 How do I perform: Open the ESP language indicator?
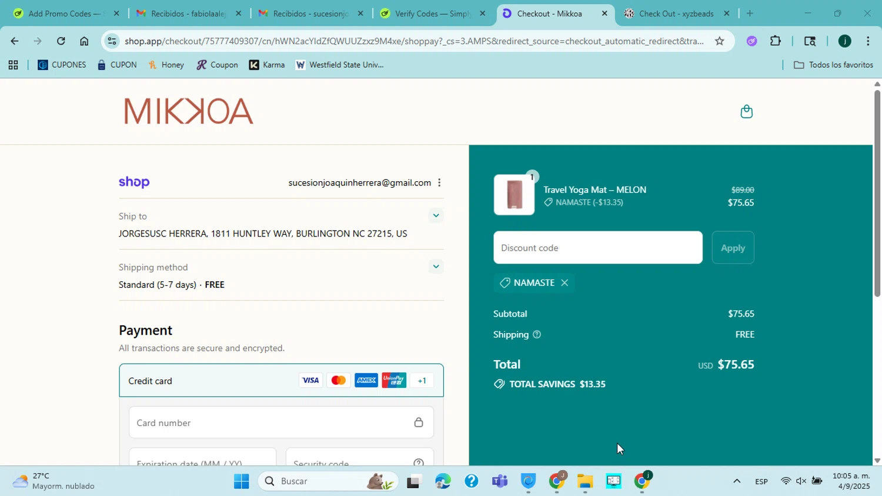(761, 481)
